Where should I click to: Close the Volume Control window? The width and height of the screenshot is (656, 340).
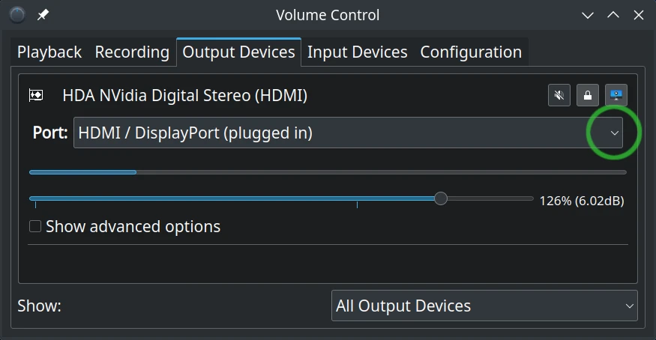pyautogui.click(x=639, y=16)
